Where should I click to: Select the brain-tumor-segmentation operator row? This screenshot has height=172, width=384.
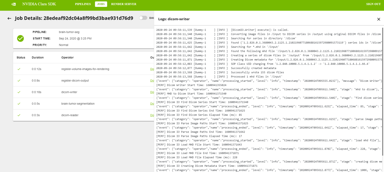coord(78,104)
